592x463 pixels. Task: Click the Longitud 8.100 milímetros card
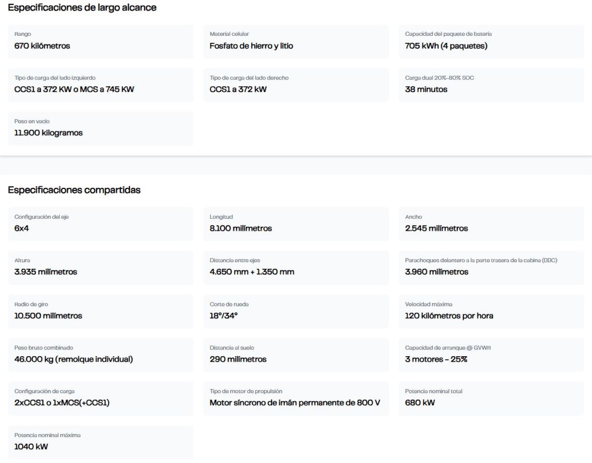[296, 224]
